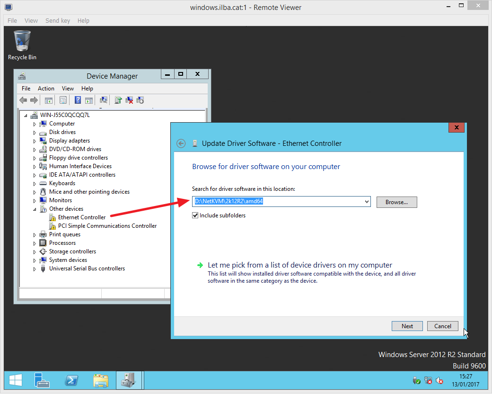Choose Let me pick from a list of device drivers
The height and width of the screenshot is (394, 492).
299,265
